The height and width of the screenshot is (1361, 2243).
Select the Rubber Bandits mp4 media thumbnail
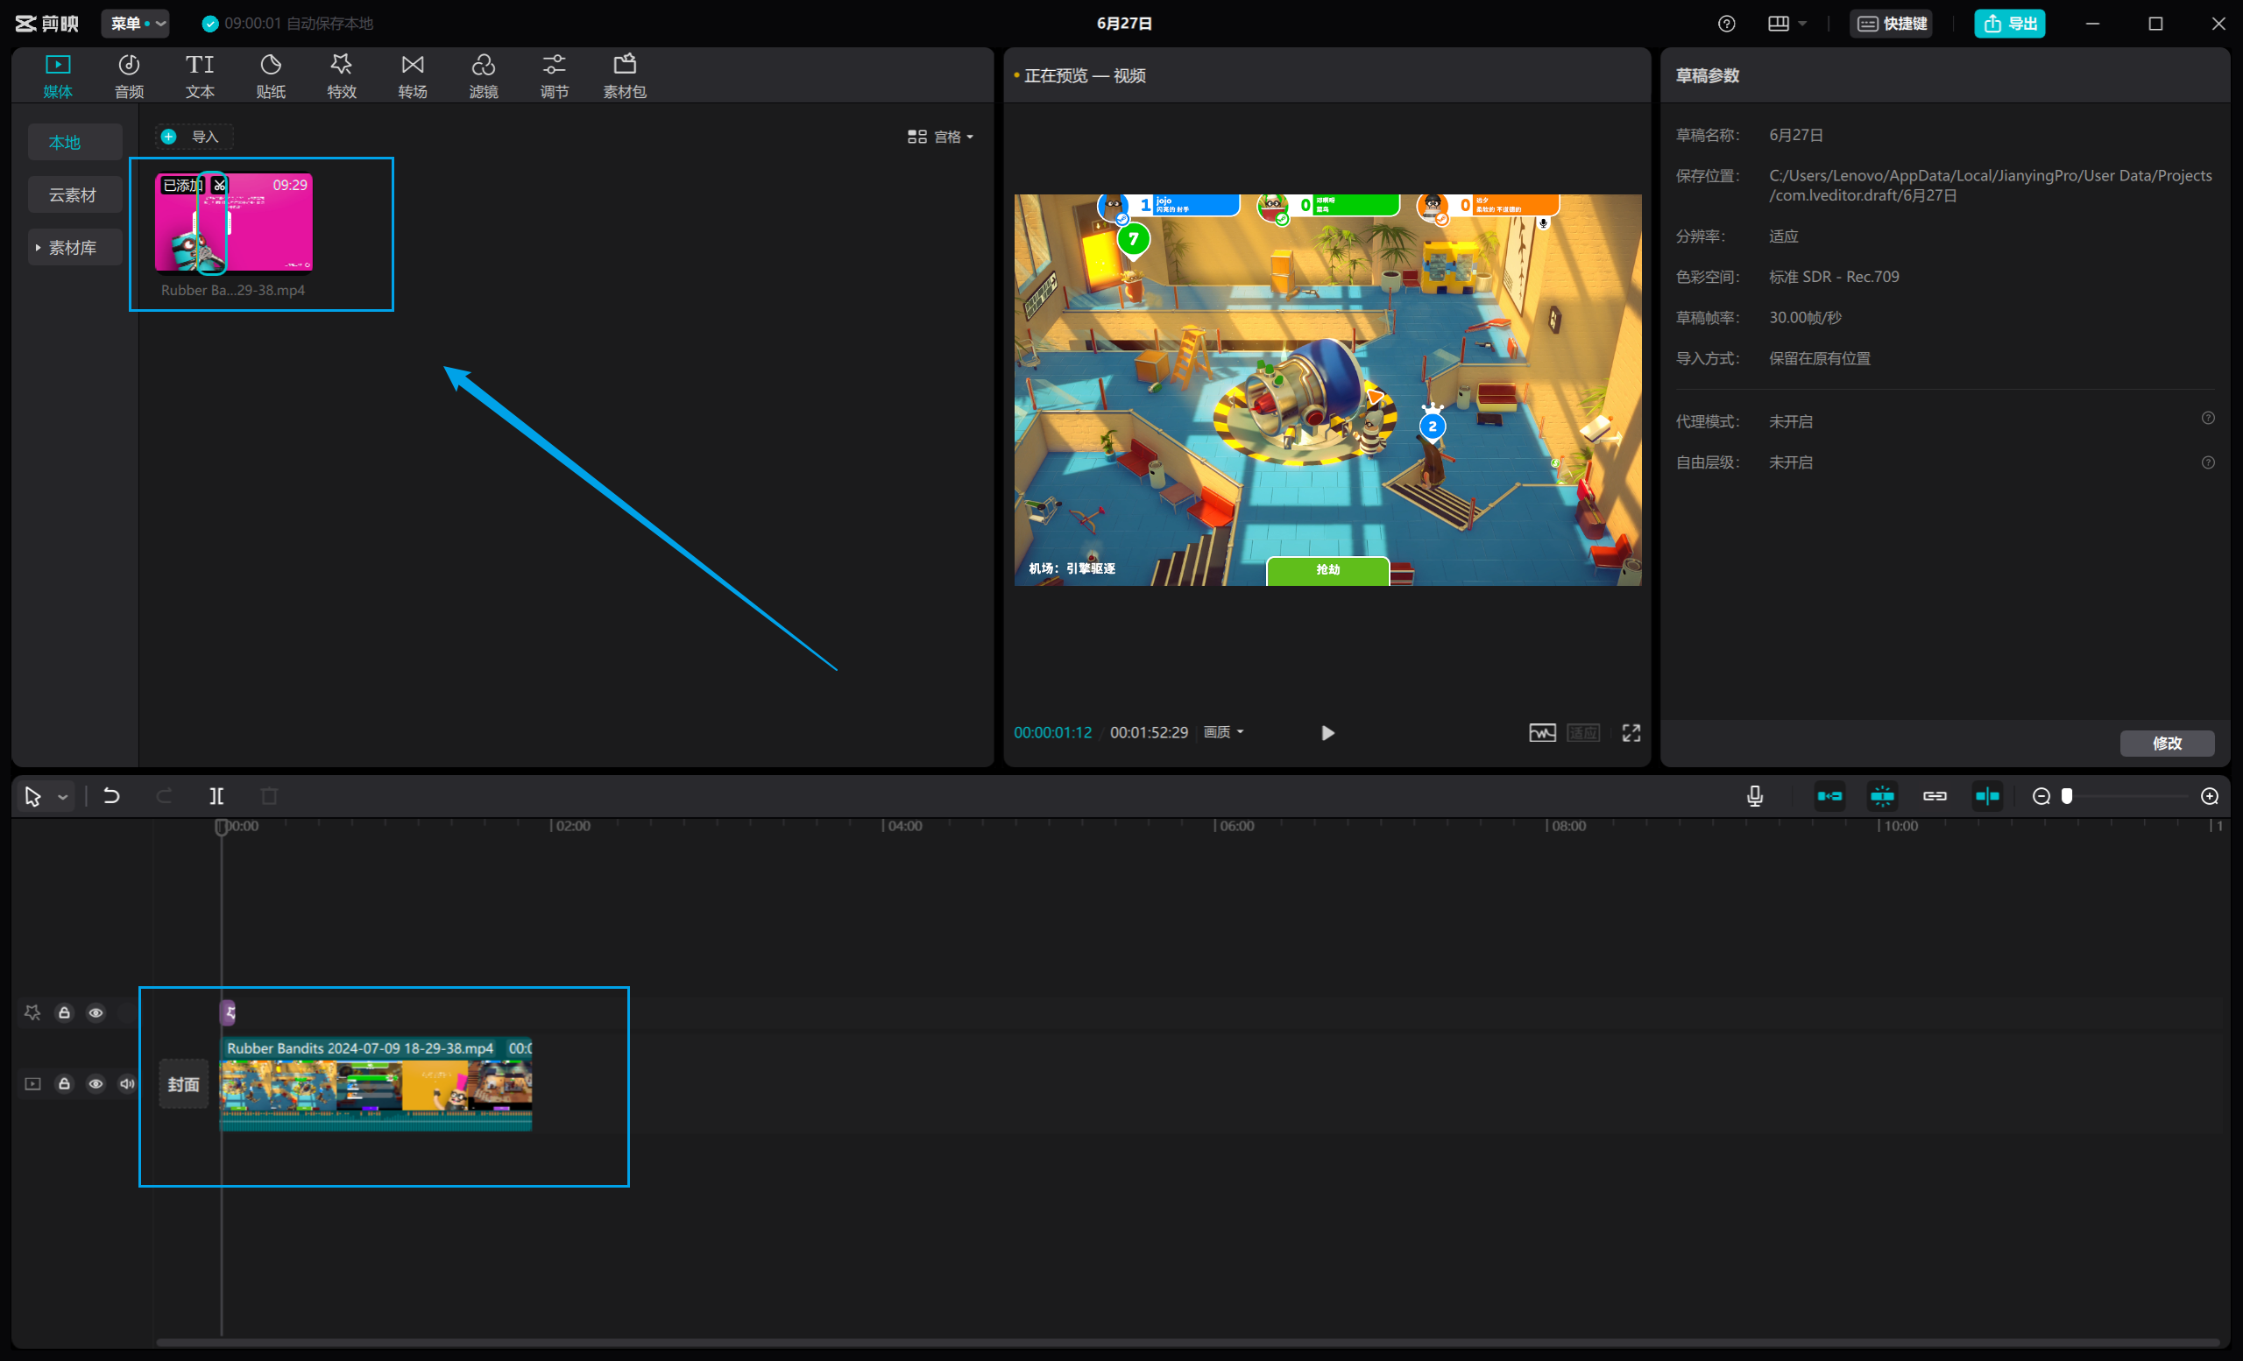(234, 222)
